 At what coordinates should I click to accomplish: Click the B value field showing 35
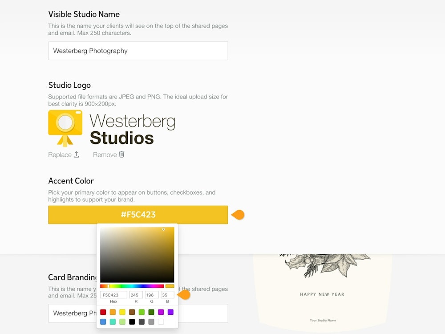[x=167, y=295]
